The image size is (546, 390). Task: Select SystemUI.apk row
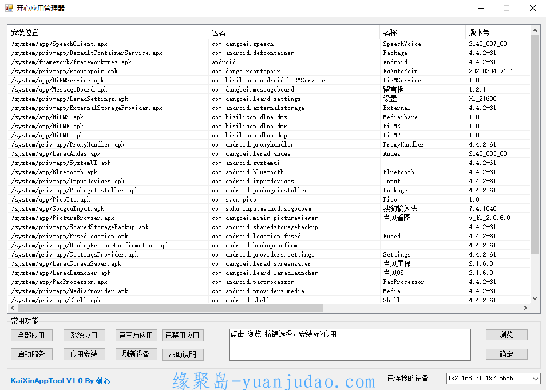269,163
